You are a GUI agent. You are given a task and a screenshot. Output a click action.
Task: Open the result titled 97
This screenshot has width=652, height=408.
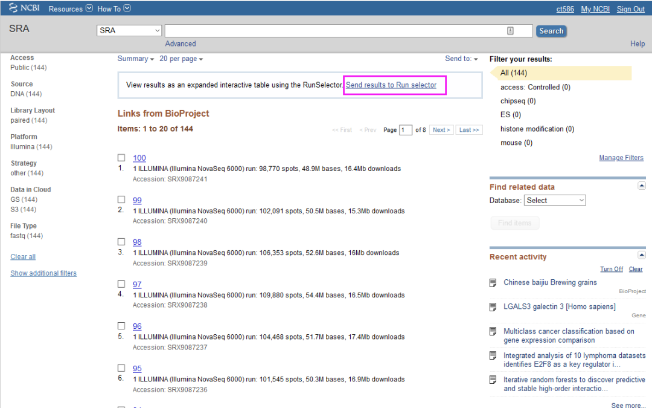(x=137, y=284)
